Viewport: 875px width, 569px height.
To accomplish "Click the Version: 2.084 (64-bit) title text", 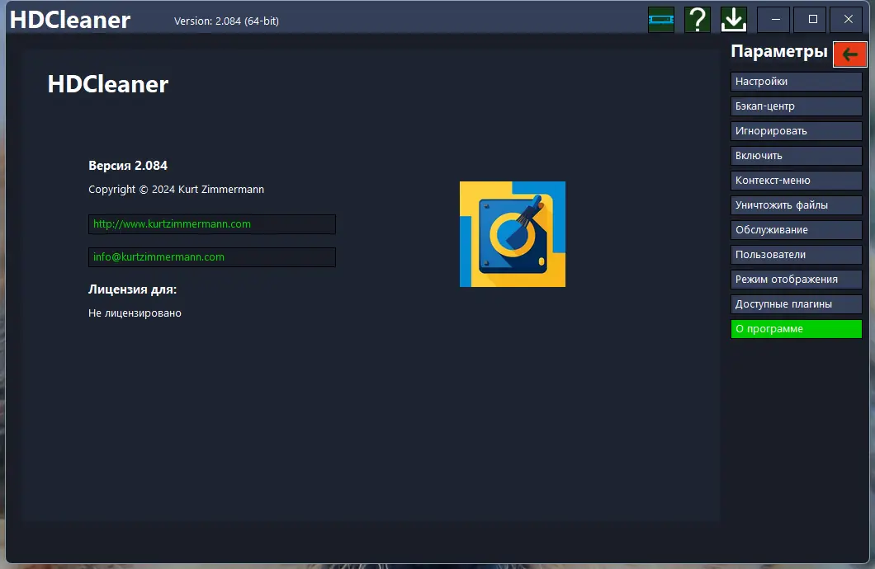I will [226, 21].
